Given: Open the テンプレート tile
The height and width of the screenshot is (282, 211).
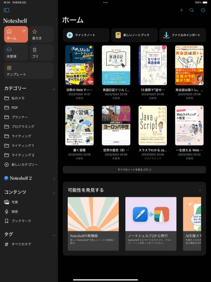Looking at the screenshot, I should 29,70.
